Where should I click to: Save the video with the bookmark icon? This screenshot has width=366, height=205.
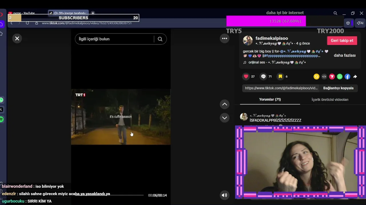click(281, 76)
